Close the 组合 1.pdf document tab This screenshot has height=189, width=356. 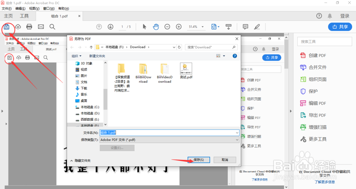(79, 16)
